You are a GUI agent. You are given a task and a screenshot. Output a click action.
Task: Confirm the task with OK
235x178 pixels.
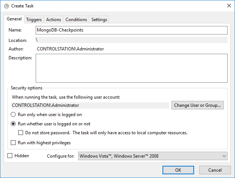point(178,170)
